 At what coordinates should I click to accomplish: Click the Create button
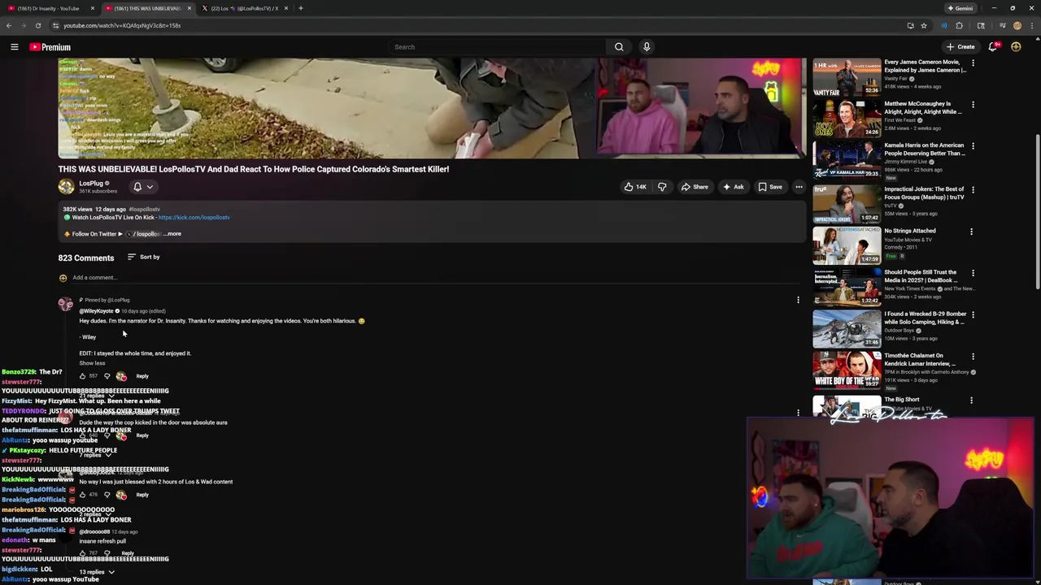pos(960,47)
